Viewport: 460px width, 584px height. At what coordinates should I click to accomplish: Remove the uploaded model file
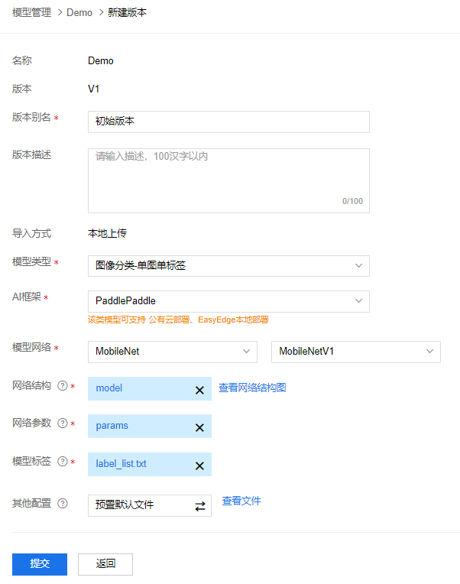click(199, 390)
